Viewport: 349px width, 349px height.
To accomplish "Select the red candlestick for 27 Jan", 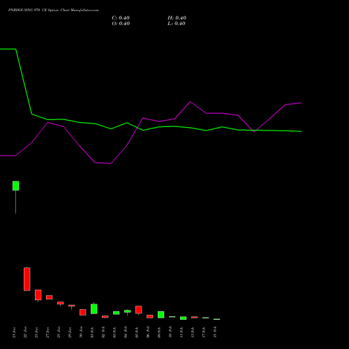I will (50, 297).
